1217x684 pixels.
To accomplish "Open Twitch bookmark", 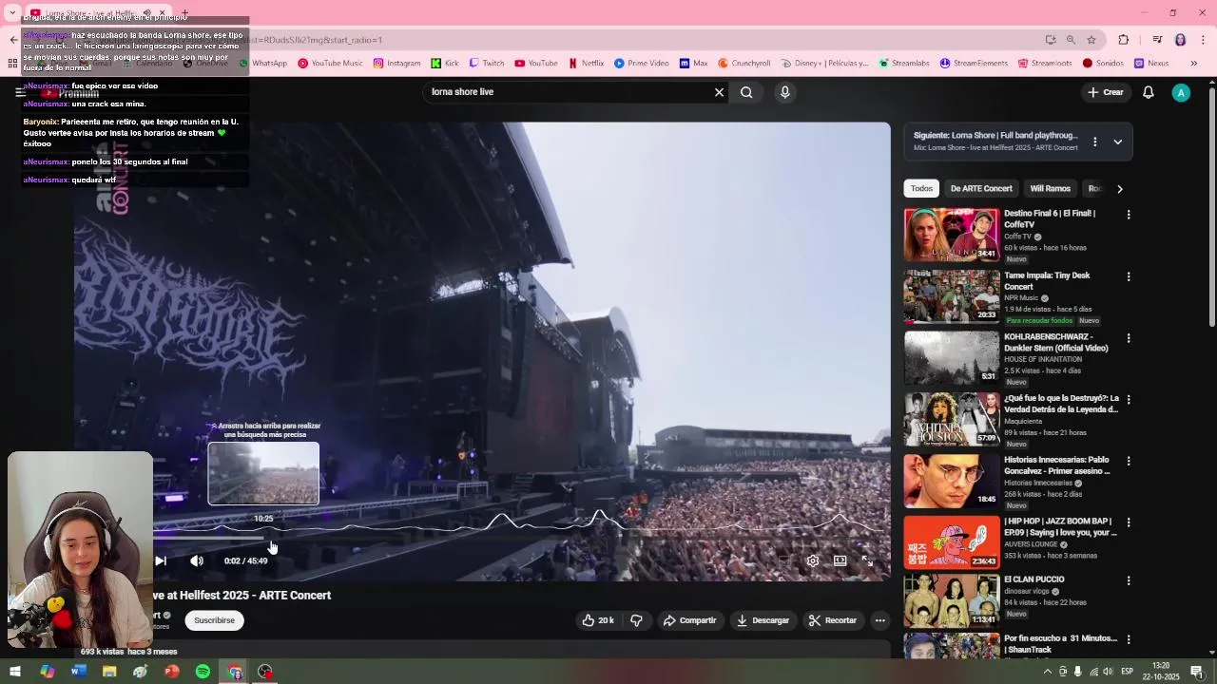I will point(487,64).
